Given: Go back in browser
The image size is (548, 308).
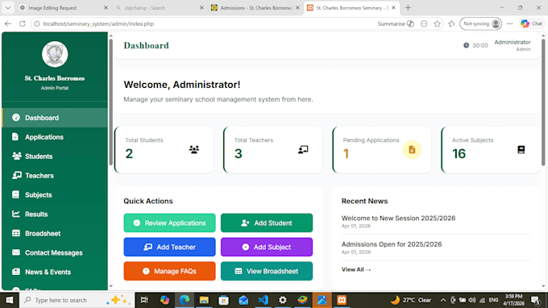Looking at the screenshot, I should [x=8, y=23].
